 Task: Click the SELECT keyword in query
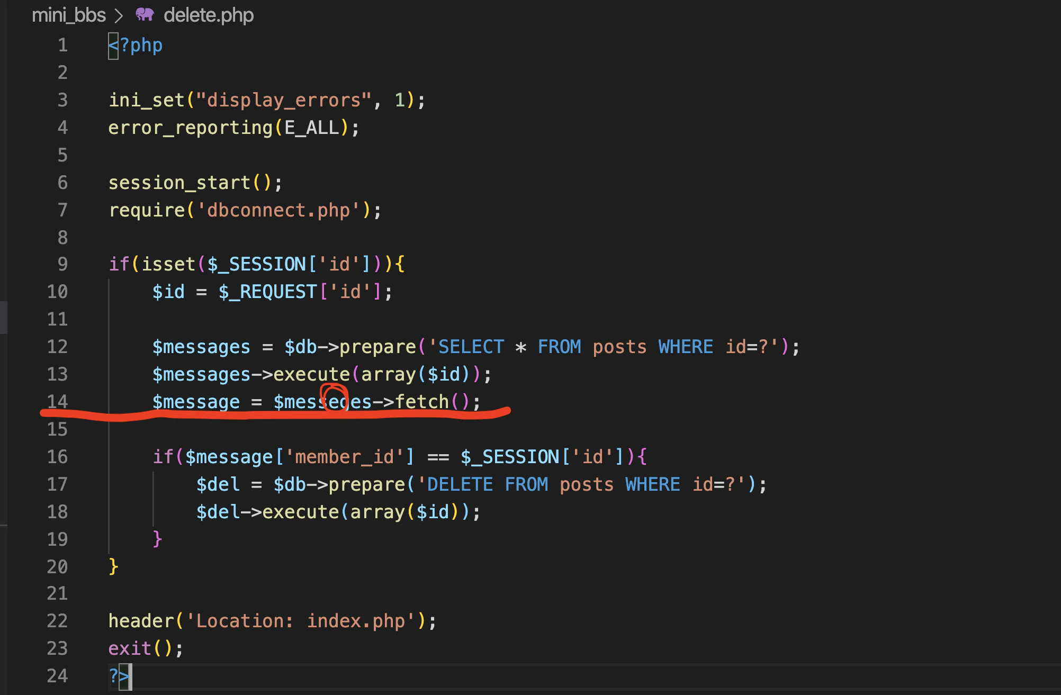click(471, 347)
